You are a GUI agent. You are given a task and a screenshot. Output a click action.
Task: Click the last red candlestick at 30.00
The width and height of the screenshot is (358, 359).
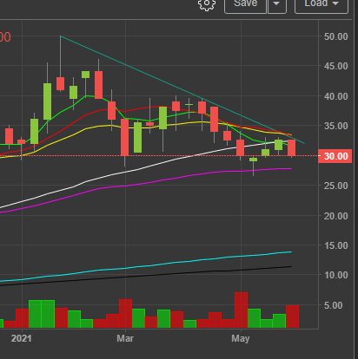[291, 147]
